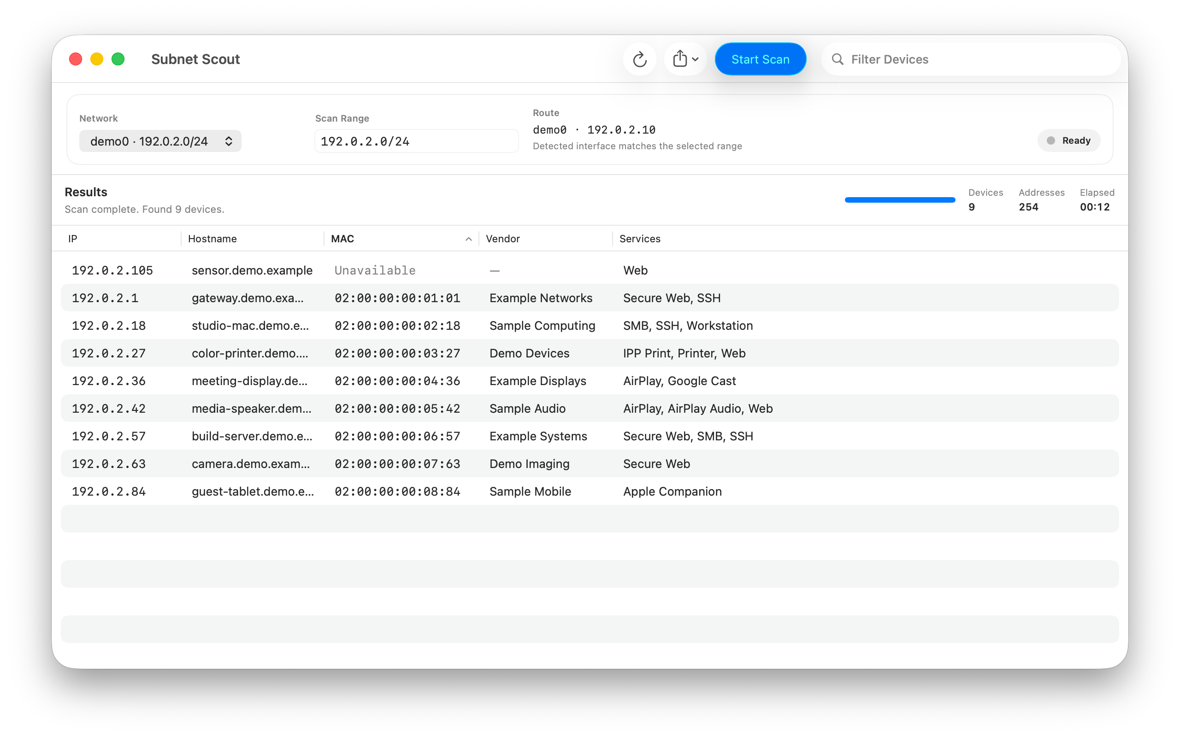This screenshot has height=737, width=1180.
Task: Click the Filter Devices search field
Action: [x=971, y=59]
